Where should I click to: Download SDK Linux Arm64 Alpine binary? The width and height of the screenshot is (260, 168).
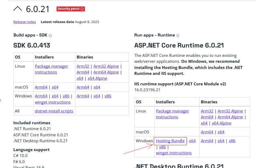(x=106, y=72)
